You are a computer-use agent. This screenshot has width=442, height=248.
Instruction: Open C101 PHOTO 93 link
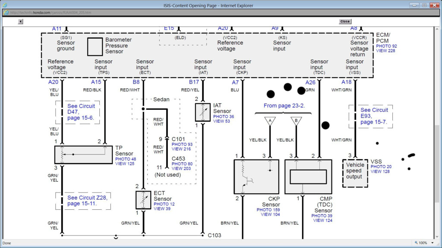(x=182, y=145)
